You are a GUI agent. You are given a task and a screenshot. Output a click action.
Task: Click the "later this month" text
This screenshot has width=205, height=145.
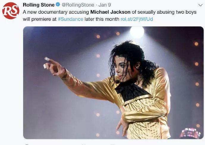102,19
